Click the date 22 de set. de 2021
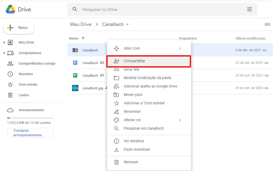The height and width of the screenshot is (171, 273). point(249,63)
